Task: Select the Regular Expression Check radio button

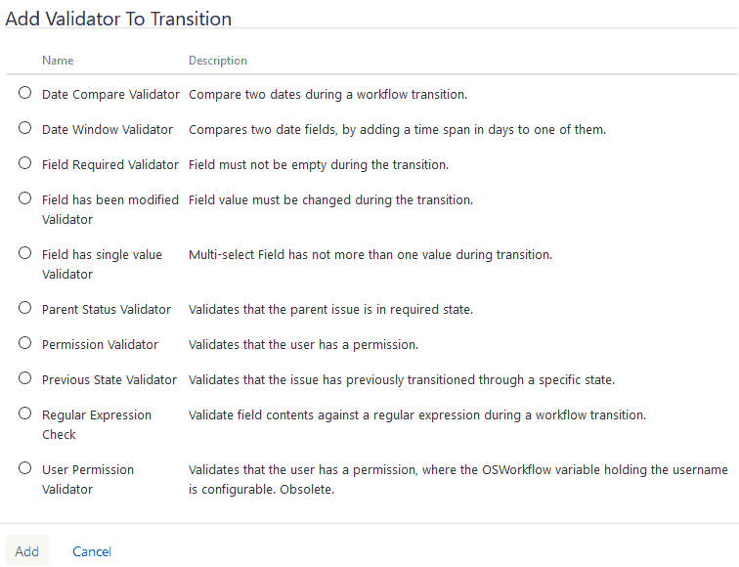Action: click(25, 414)
